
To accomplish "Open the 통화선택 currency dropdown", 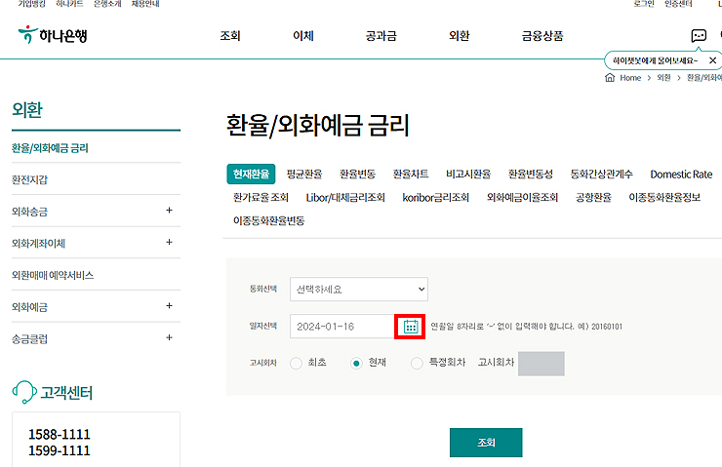I will click(359, 289).
